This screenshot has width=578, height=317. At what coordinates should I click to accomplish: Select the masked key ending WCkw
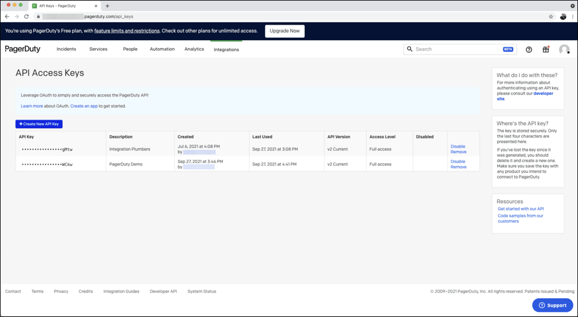47,164
